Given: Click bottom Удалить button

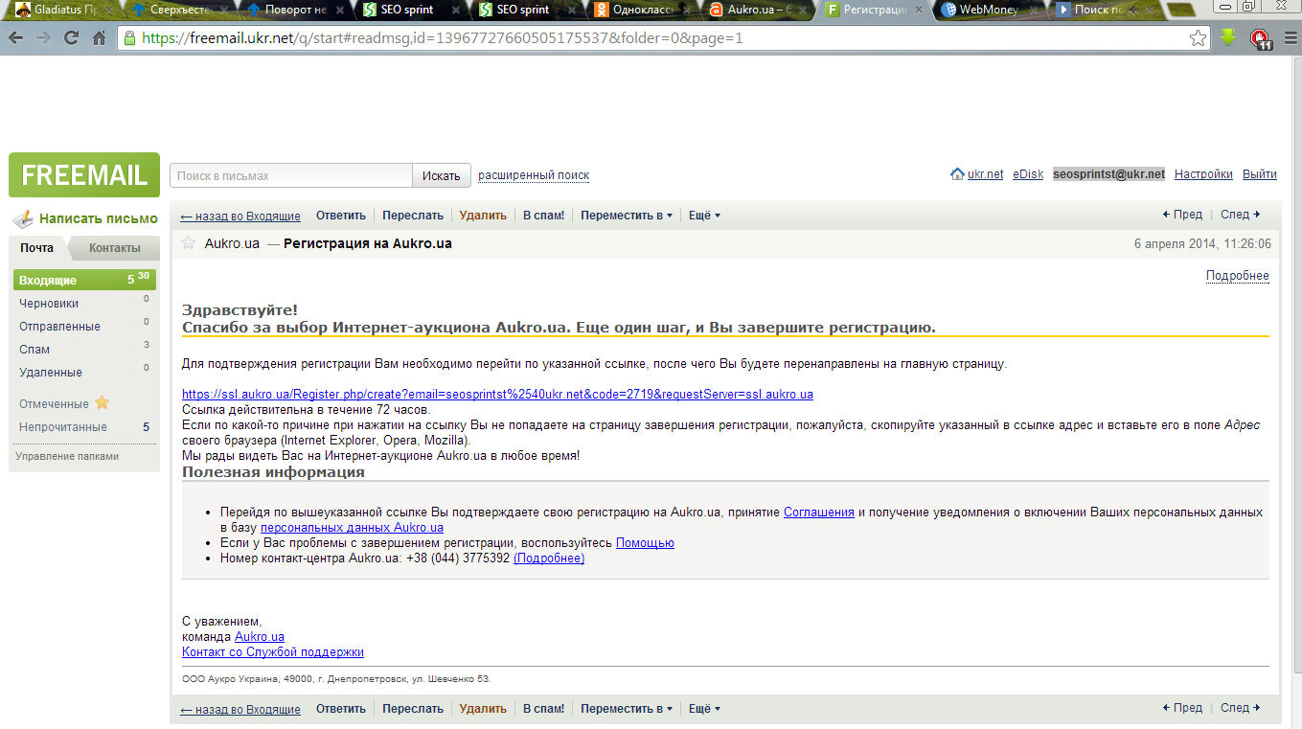Looking at the screenshot, I should (x=483, y=709).
